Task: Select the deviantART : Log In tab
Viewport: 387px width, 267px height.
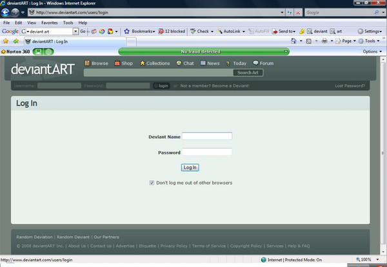Action: point(75,41)
